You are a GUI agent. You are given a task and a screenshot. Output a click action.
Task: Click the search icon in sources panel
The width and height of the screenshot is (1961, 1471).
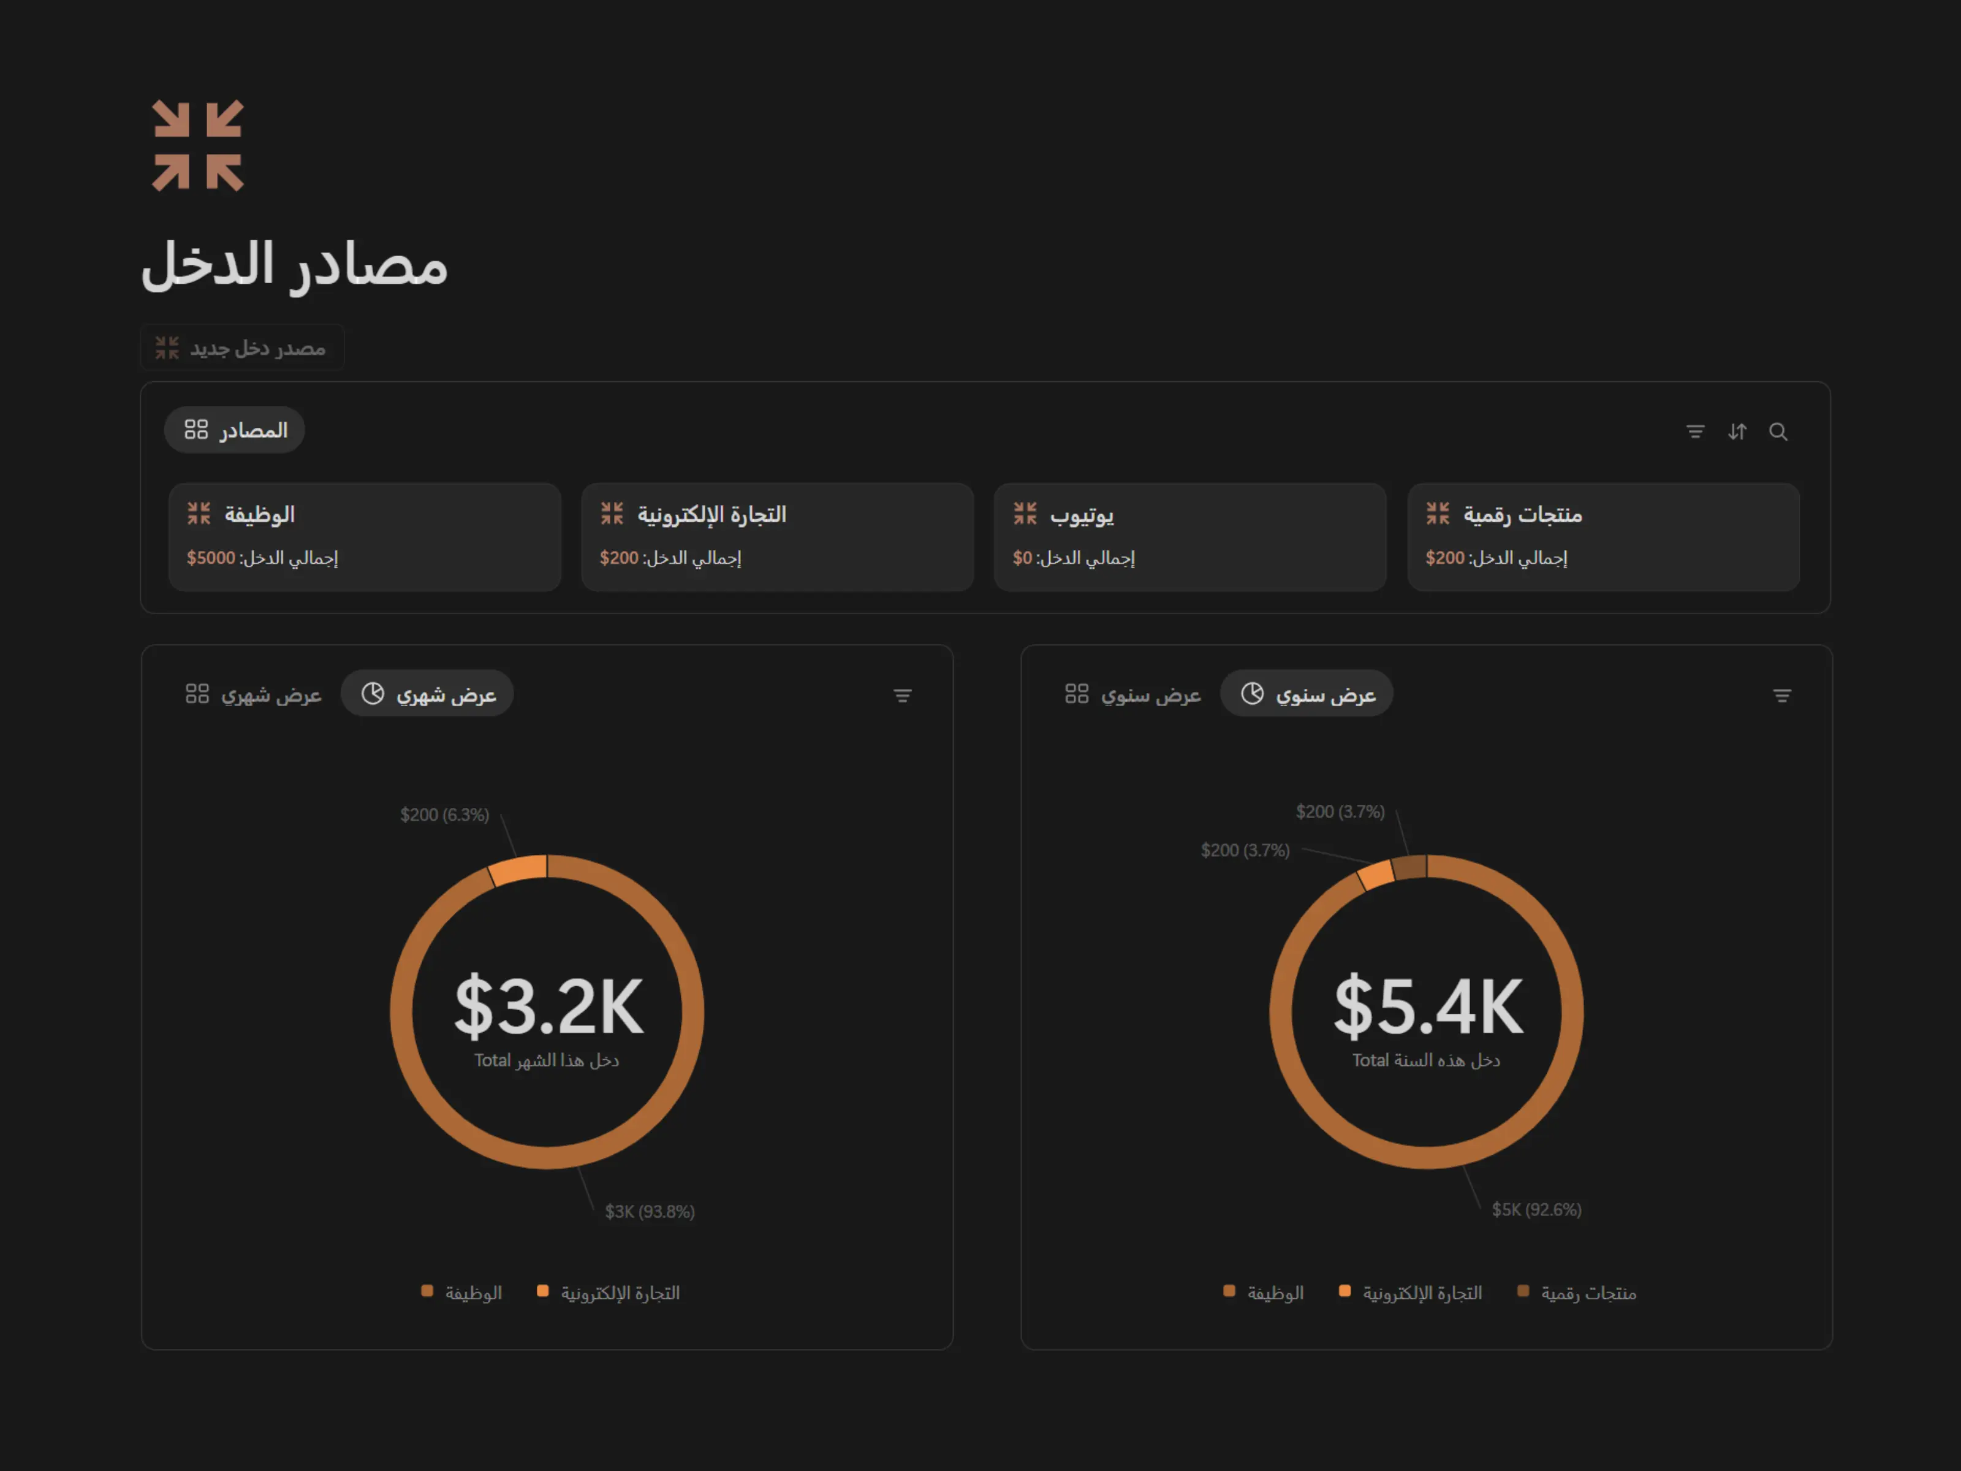[1778, 432]
